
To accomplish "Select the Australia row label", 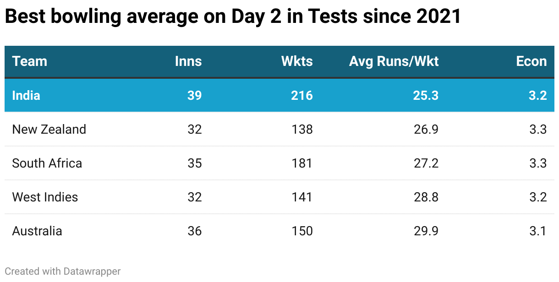I will [37, 231].
